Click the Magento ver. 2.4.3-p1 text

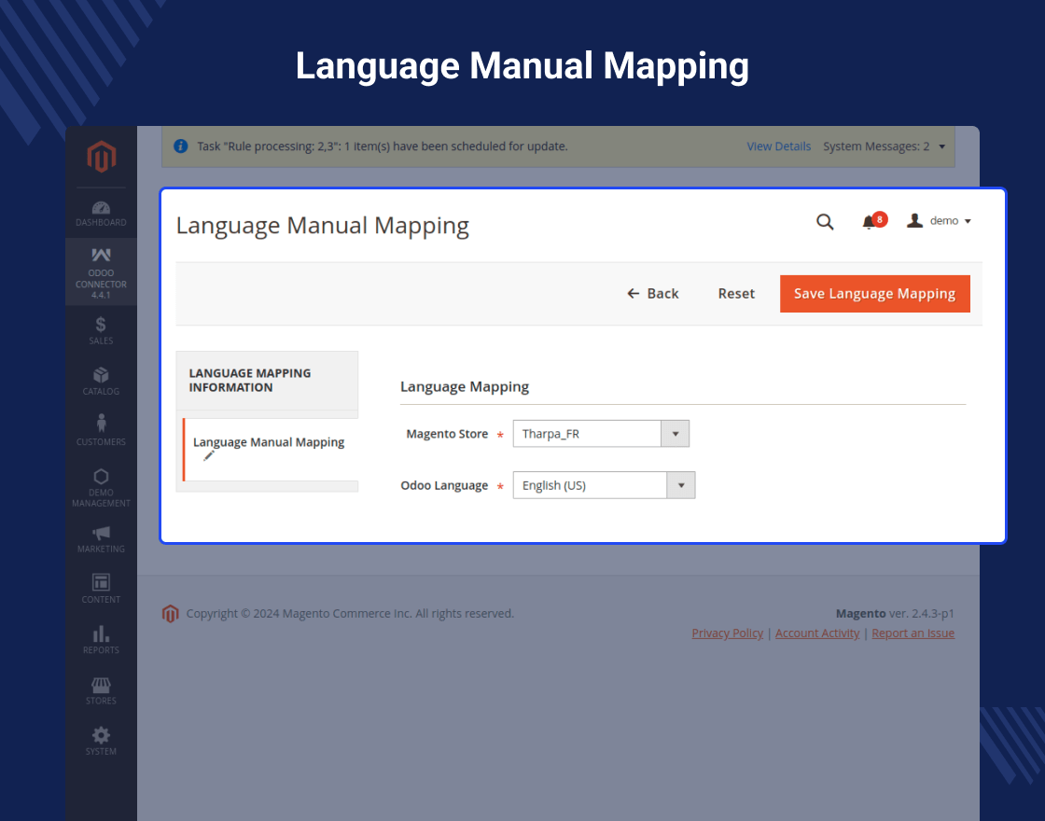[895, 614]
